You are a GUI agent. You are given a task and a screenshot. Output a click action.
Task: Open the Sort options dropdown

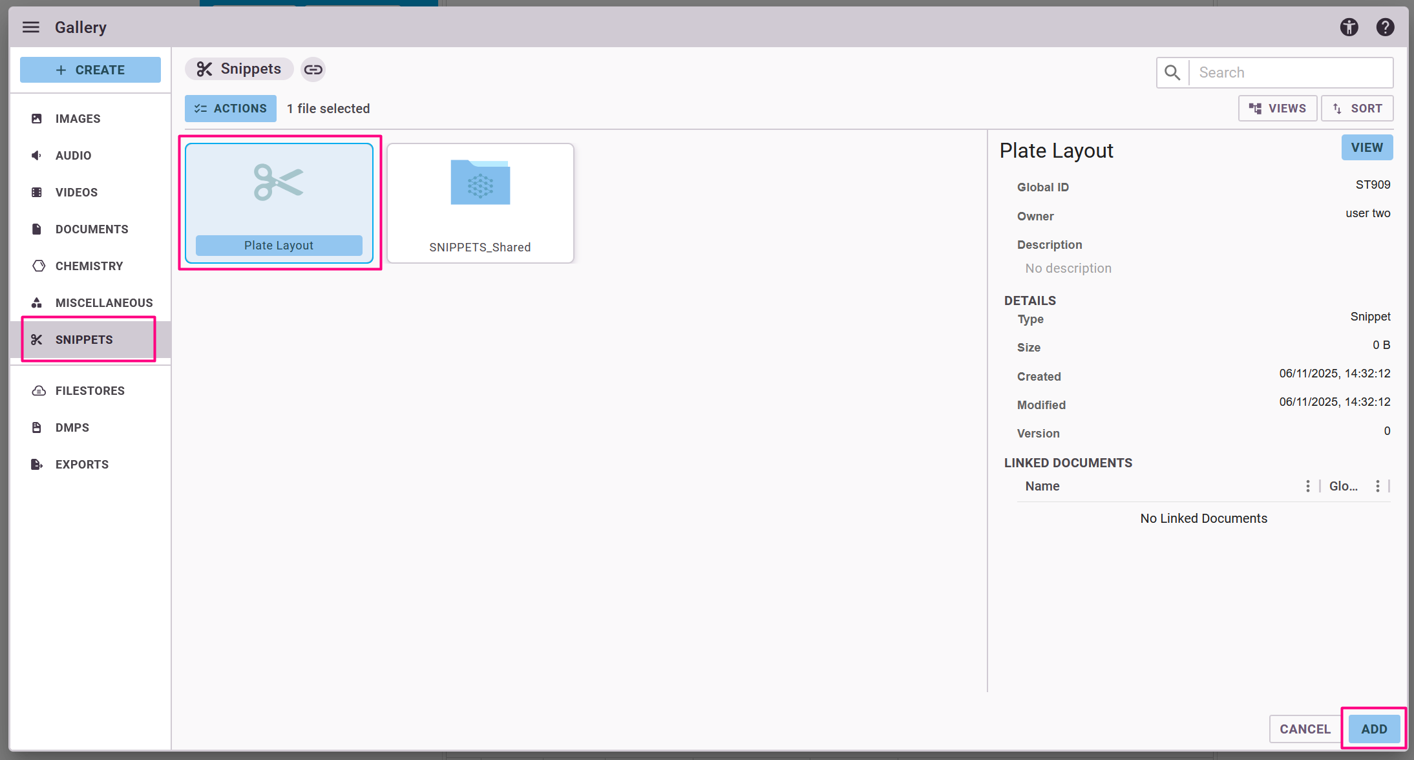[x=1357, y=109]
